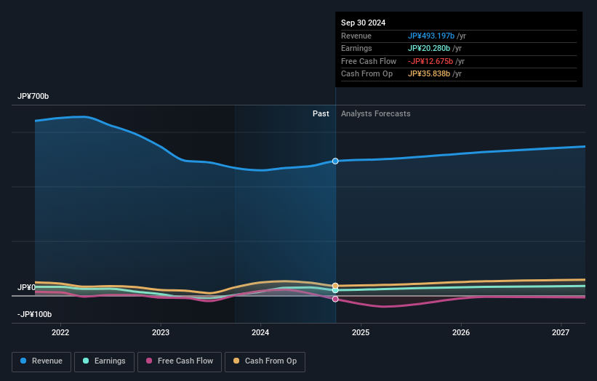Viewport: 597px width, 381px height.
Task: Click the 2024 x-axis label
Action: pos(260,332)
